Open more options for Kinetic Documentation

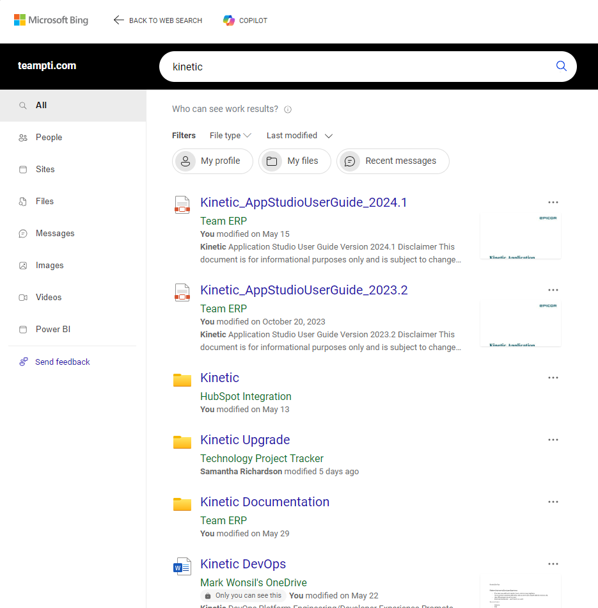pyautogui.click(x=553, y=502)
